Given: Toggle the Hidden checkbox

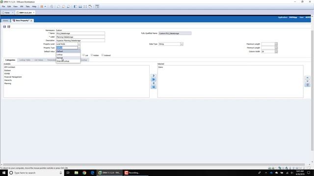Looking at the screenshot, I should [x=92, y=55].
